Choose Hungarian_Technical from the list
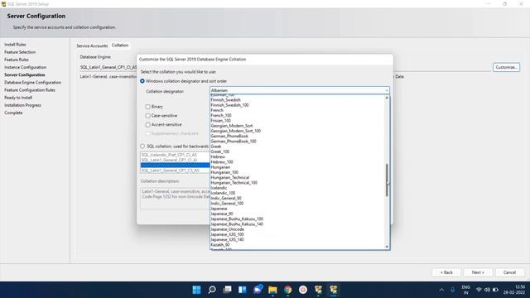 [x=230, y=177]
